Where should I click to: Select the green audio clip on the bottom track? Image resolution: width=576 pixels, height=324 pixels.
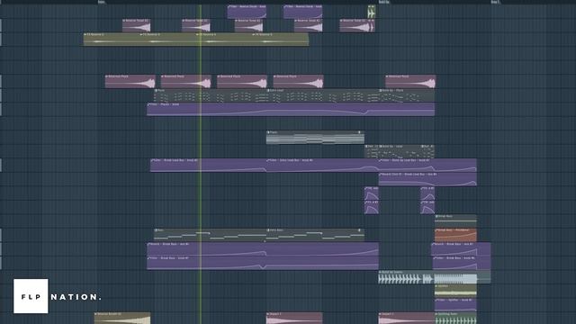tap(455, 318)
